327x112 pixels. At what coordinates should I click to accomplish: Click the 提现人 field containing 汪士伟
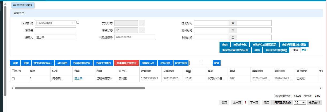point(55,38)
